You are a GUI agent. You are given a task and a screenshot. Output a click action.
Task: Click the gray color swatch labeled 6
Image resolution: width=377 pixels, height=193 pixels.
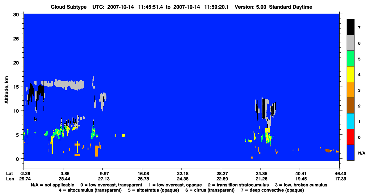tap(351, 43)
